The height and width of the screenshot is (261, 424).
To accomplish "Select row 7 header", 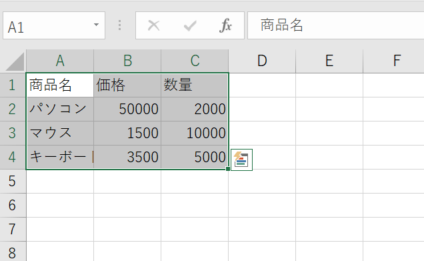I will [x=13, y=230].
